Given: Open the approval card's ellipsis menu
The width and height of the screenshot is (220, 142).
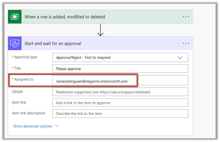Looking at the screenshot, I should (186, 43).
